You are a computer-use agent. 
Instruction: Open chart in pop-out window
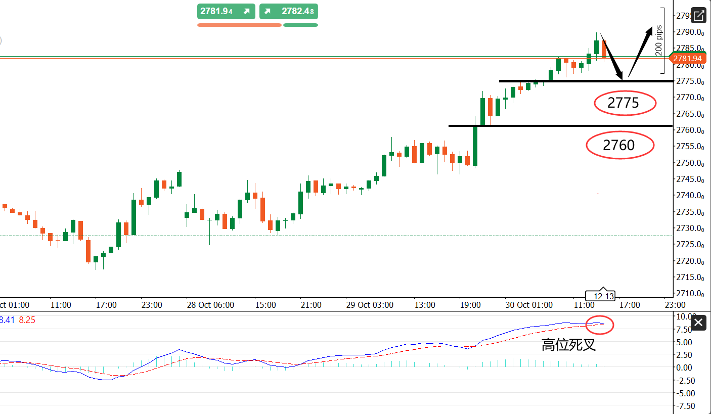[x=698, y=16]
